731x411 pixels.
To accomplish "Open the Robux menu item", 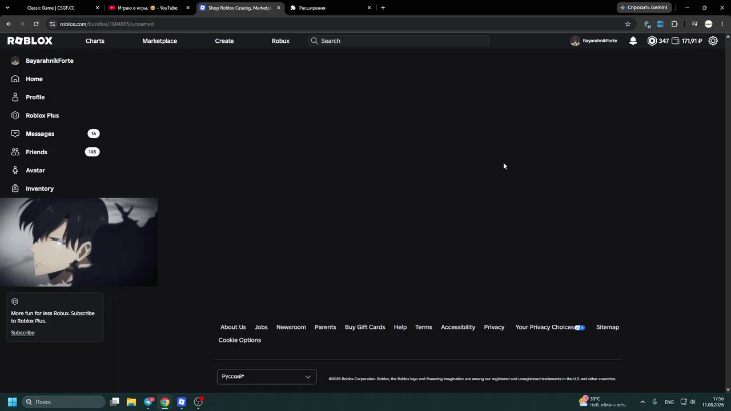I will pyautogui.click(x=280, y=41).
